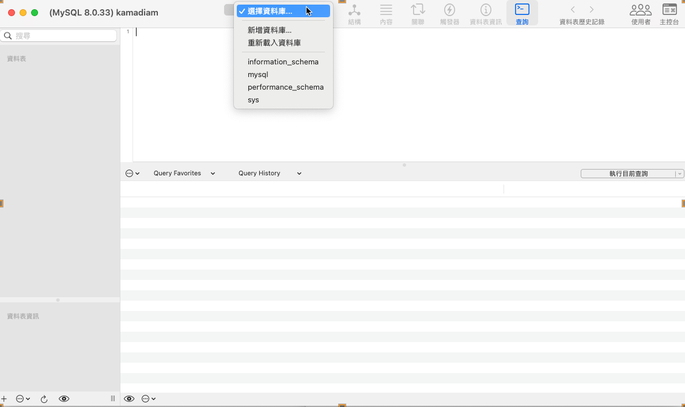Image resolution: width=685 pixels, height=407 pixels.
Task: Switch to the 內容 (Content) view
Action: coord(386,14)
